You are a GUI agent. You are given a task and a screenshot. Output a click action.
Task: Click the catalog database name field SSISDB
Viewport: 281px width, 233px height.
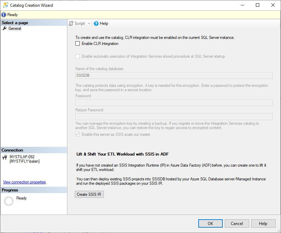coord(174,75)
